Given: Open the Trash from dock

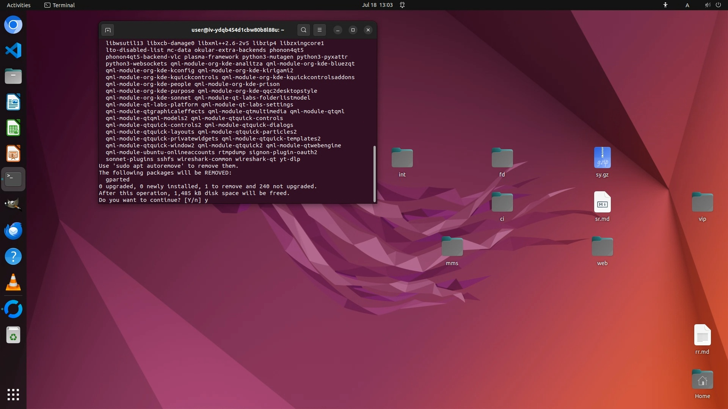Looking at the screenshot, I should click(x=13, y=335).
